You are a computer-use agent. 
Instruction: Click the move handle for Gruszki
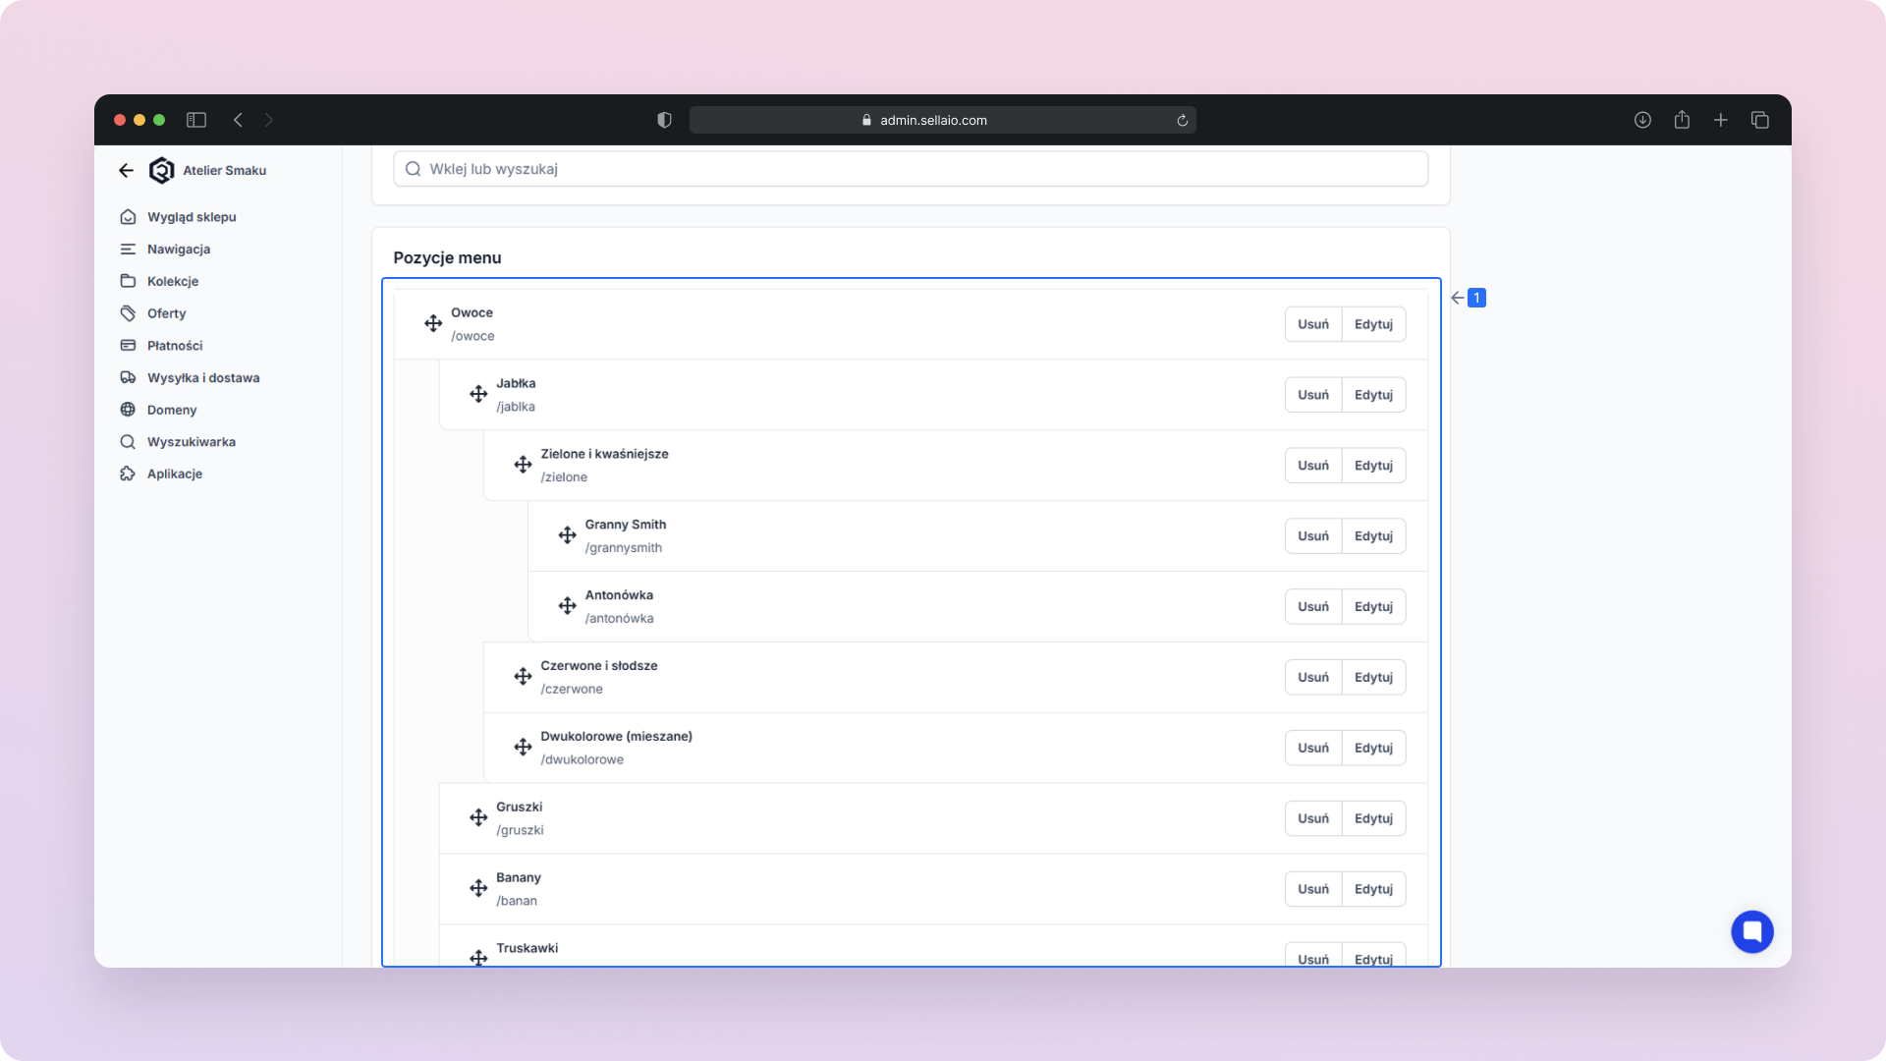478,817
